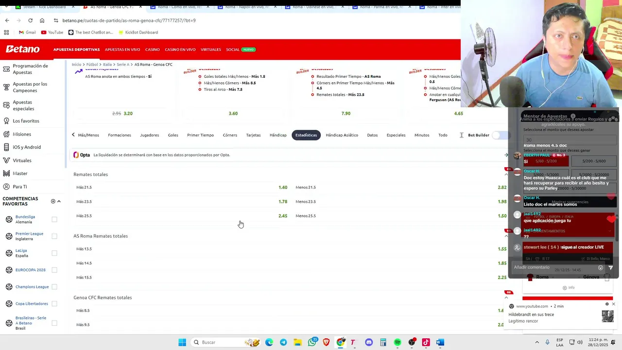Open Telegram from taskbar

[283, 342]
